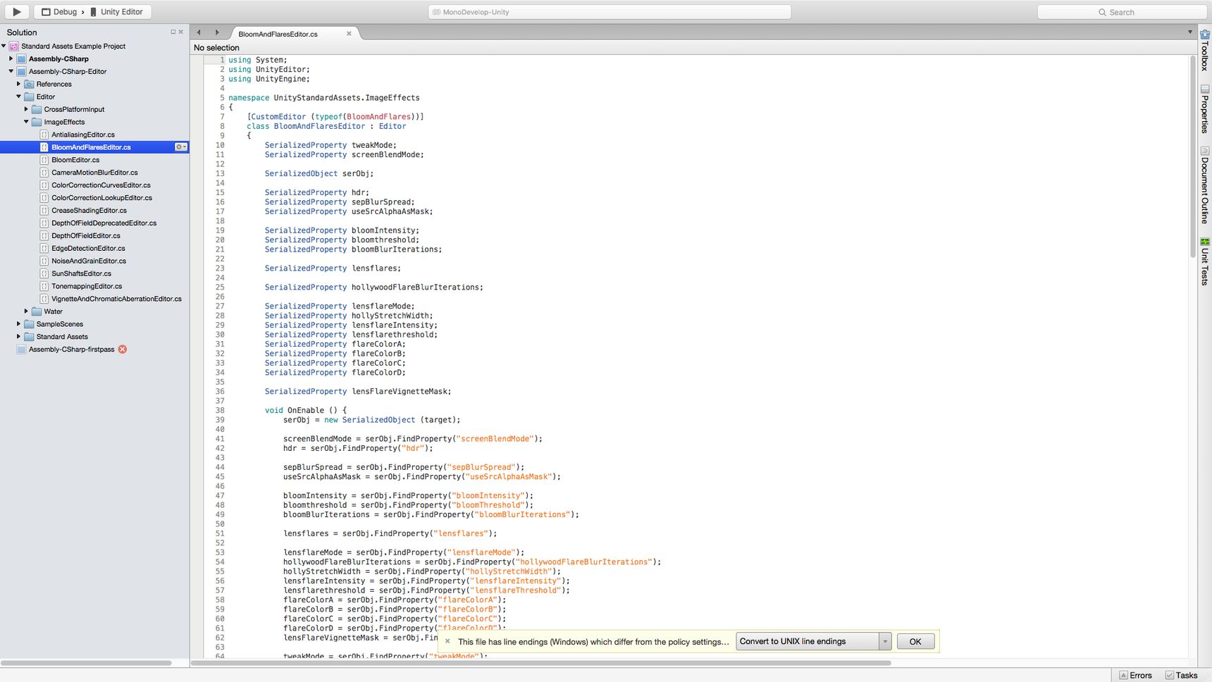This screenshot has width=1212, height=682.
Task: Open the Tasks pad
Action: pos(1181,675)
